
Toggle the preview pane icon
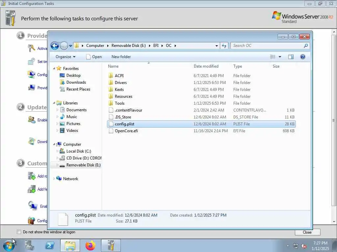(291, 57)
